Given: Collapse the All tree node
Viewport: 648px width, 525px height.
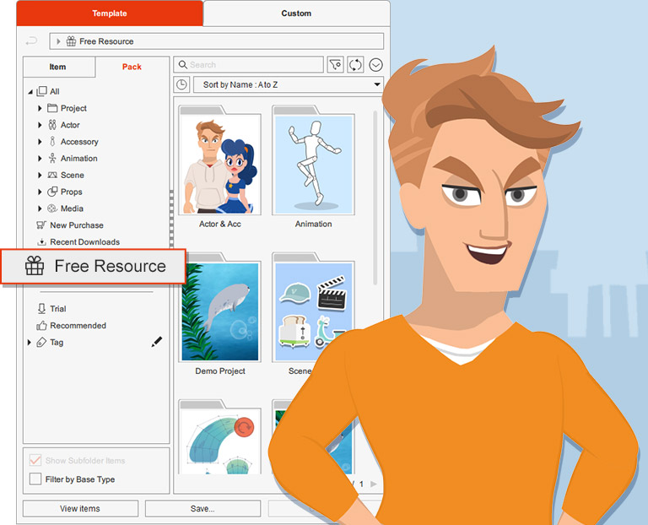Looking at the screenshot, I should pyautogui.click(x=30, y=92).
